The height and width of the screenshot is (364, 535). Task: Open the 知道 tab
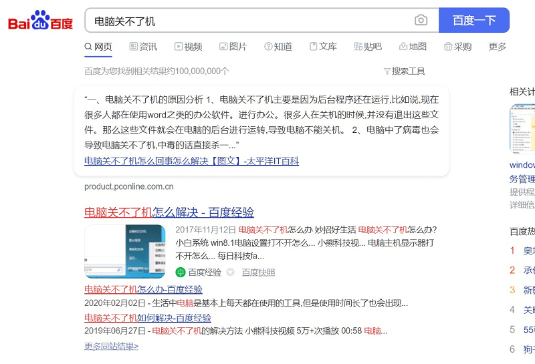point(278,47)
